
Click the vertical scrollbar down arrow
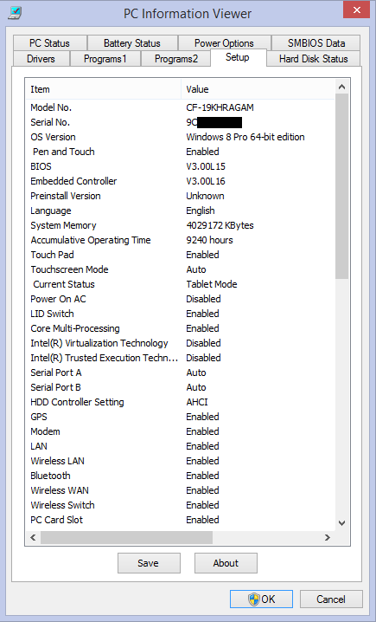coord(342,523)
